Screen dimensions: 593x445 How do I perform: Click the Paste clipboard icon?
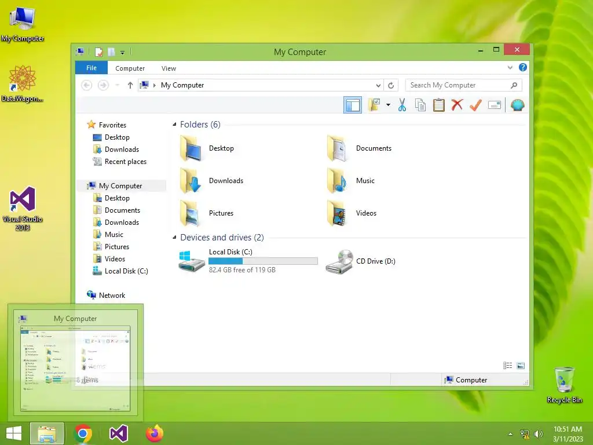tap(439, 105)
